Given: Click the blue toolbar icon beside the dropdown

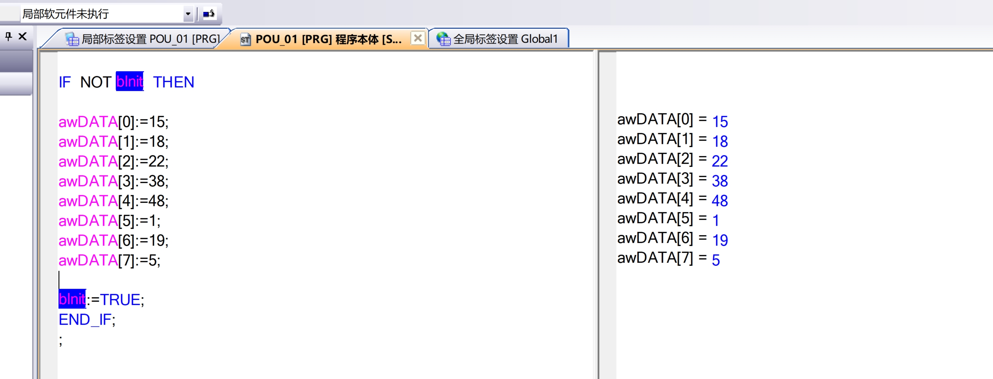Looking at the screenshot, I should [208, 14].
